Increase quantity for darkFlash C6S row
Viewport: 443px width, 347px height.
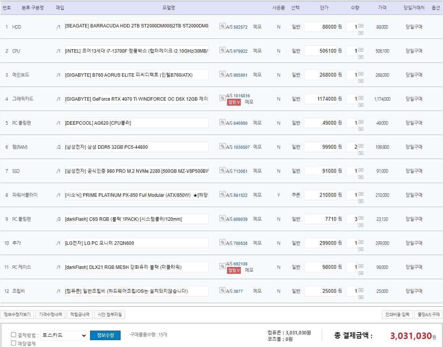(x=361, y=218)
